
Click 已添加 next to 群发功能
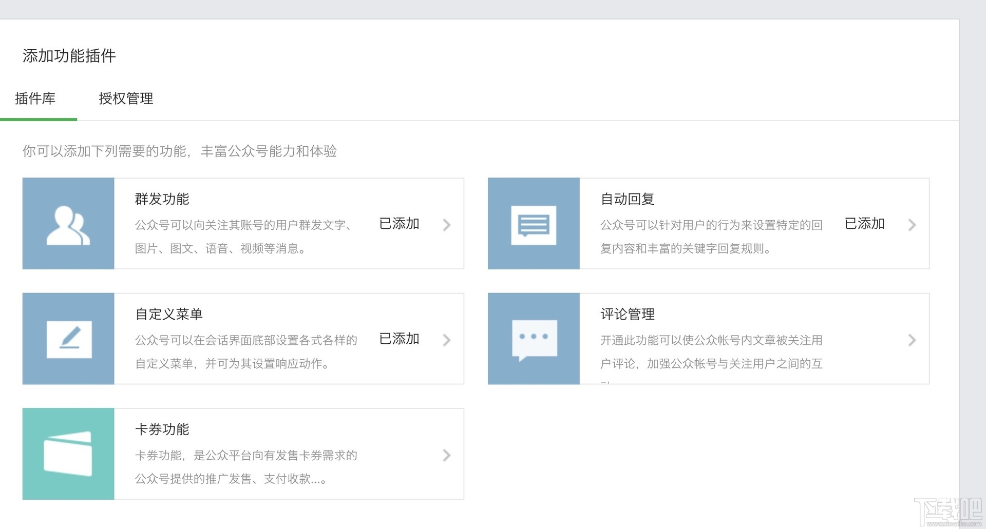(x=400, y=223)
